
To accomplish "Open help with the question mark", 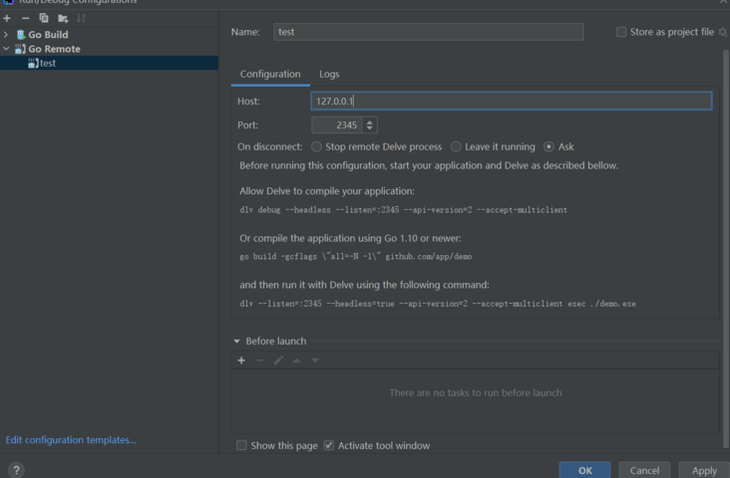I will coord(15,470).
